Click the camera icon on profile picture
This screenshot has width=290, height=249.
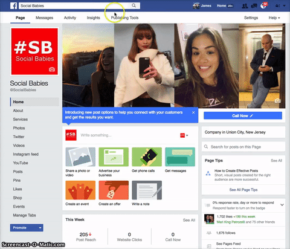tap(52, 70)
